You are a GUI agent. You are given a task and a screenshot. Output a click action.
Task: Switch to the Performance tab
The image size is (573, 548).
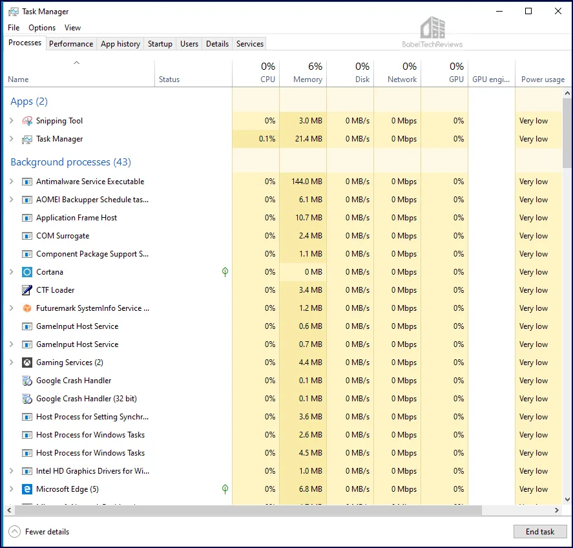click(71, 44)
